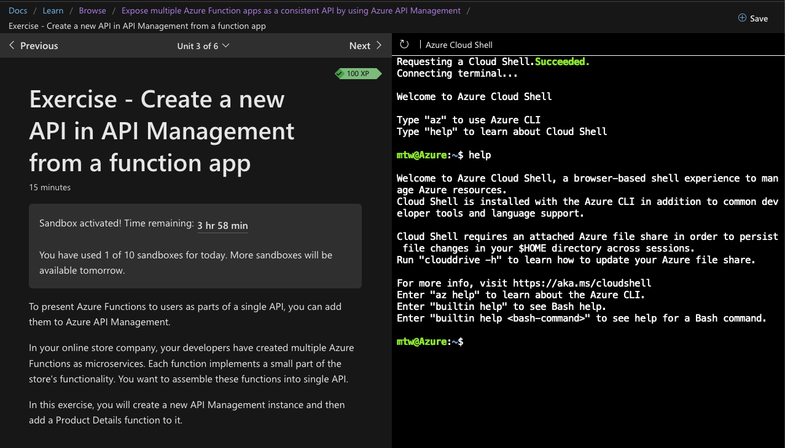Open the Browse breadcrumb entry

[92, 10]
